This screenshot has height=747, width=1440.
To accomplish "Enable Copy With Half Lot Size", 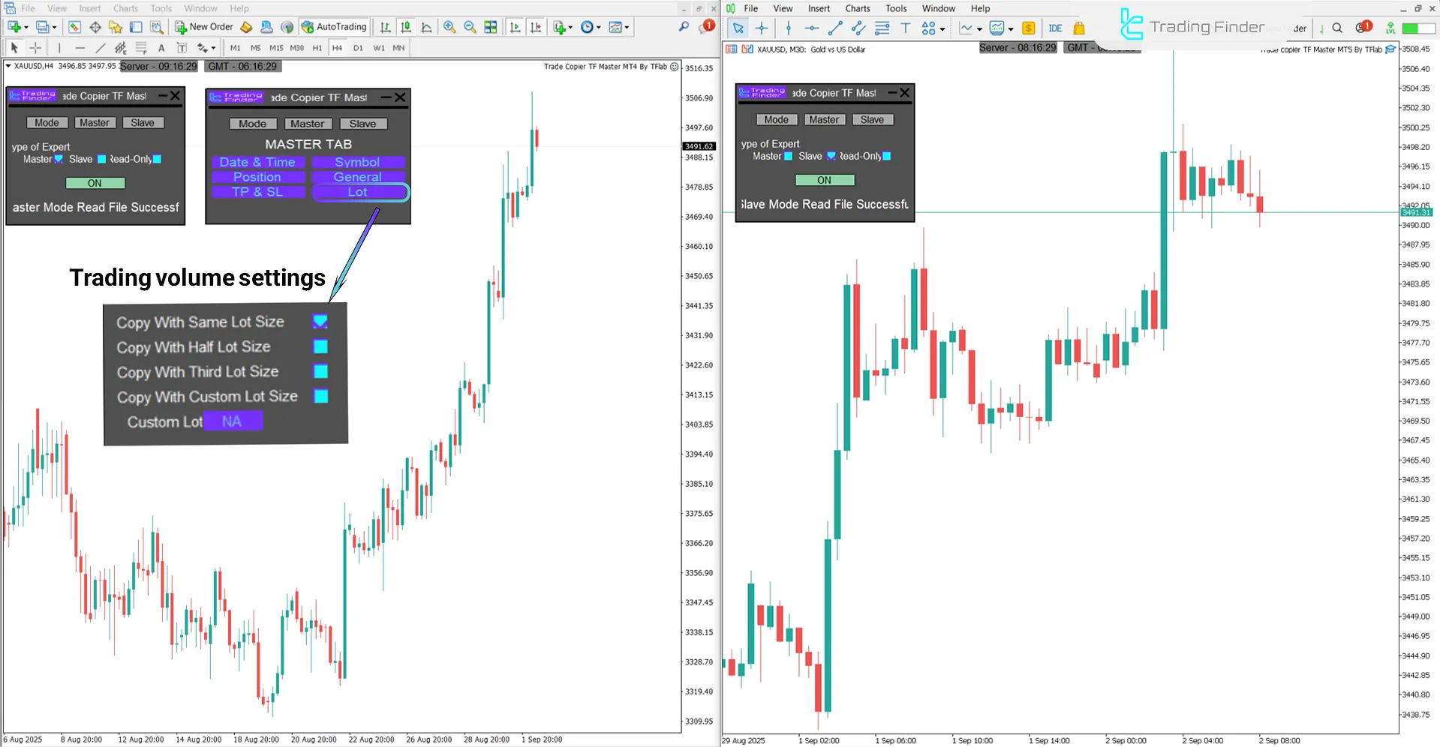I will (x=320, y=346).
